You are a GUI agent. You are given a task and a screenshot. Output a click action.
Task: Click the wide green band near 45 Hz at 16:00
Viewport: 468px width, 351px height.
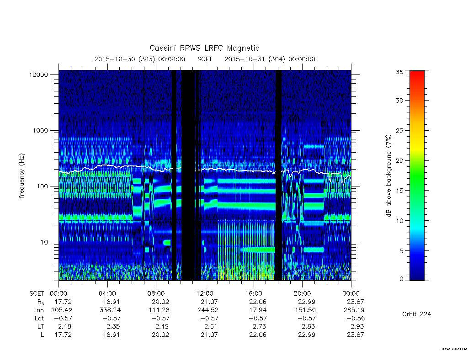click(246, 206)
